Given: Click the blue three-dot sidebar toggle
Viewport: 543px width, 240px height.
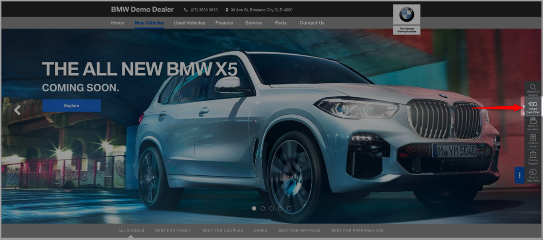Looking at the screenshot, I should click(519, 175).
